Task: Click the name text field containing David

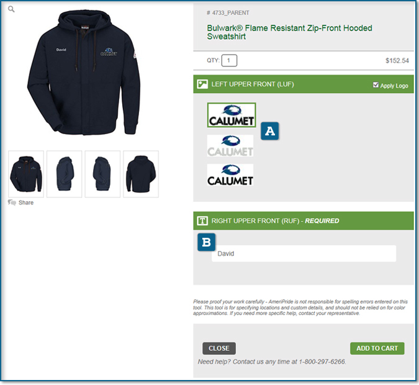Action: pos(304,253)
